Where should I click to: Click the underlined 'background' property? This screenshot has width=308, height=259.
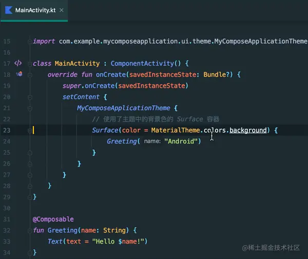tap(248, 130)
